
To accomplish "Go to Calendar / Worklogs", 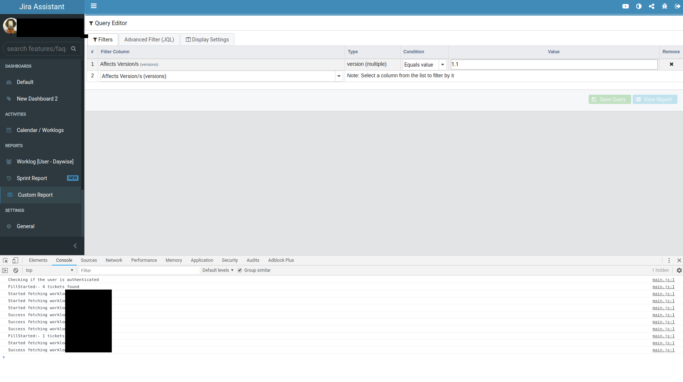I will pos(40,130).
